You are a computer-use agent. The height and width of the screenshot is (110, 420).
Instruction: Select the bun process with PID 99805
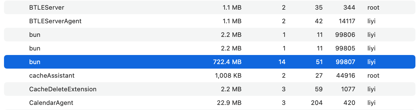click(210, 48)
